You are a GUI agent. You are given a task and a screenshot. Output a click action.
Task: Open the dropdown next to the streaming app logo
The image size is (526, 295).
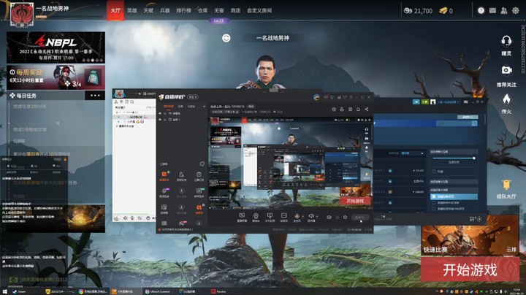193,97
